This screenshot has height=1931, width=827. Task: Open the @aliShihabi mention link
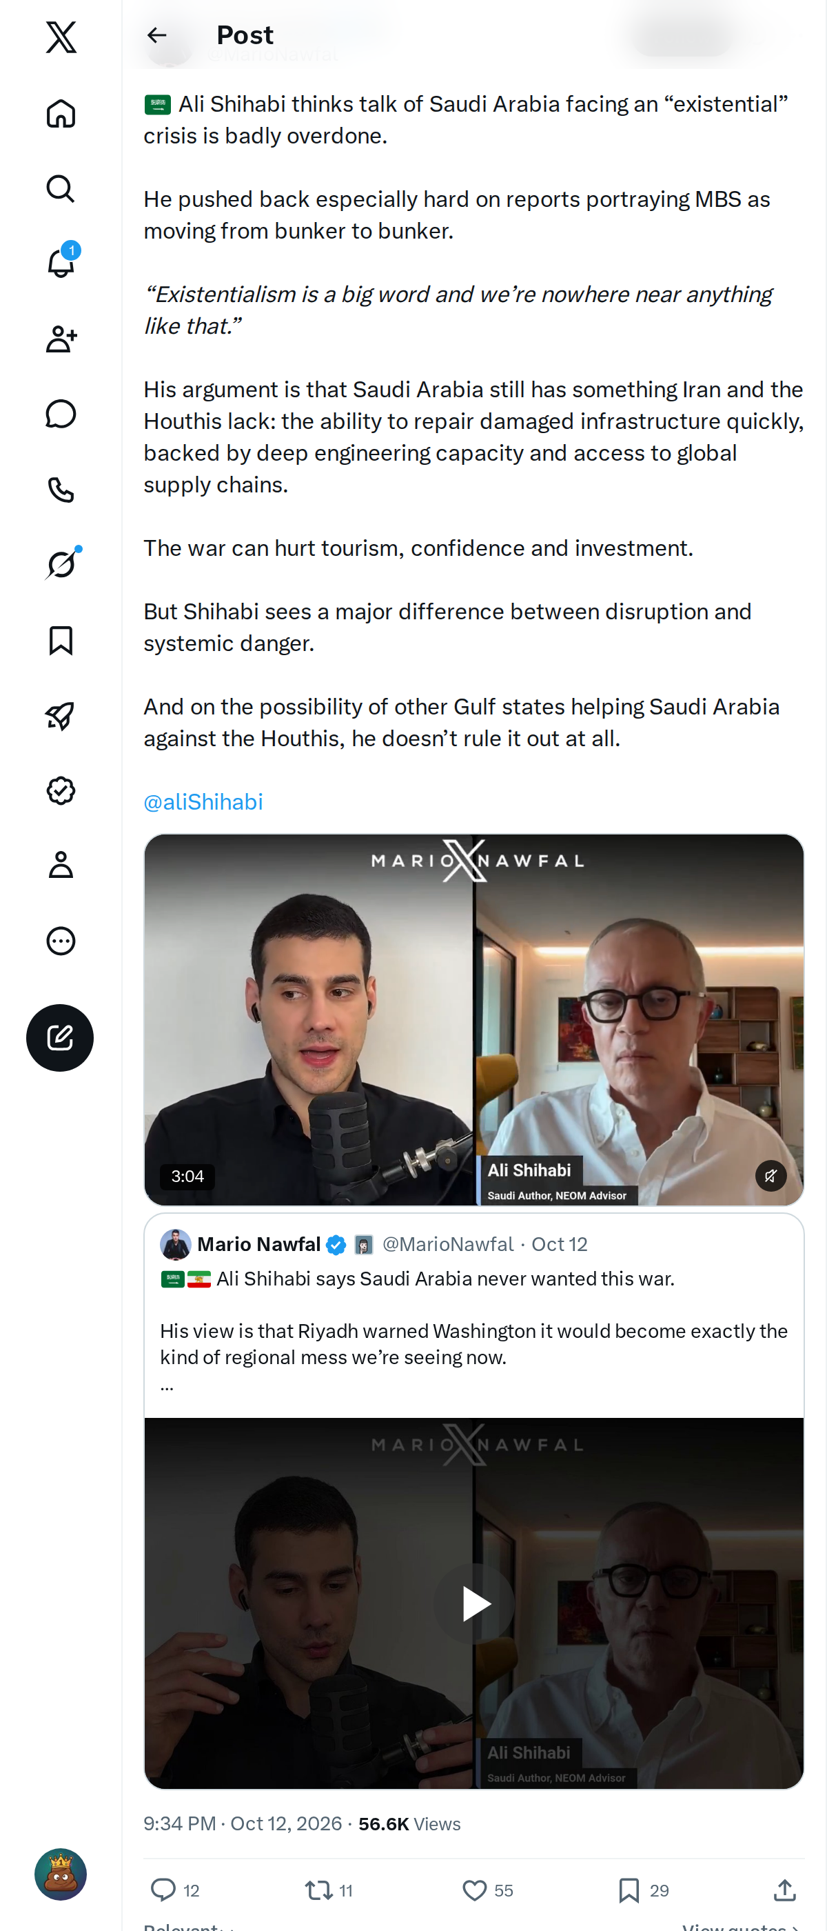click(203, 802)
